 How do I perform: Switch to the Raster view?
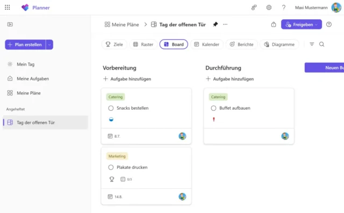click(x=143, y=44)
